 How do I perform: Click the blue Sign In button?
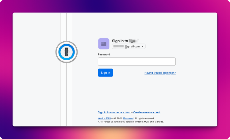[105, 73]
